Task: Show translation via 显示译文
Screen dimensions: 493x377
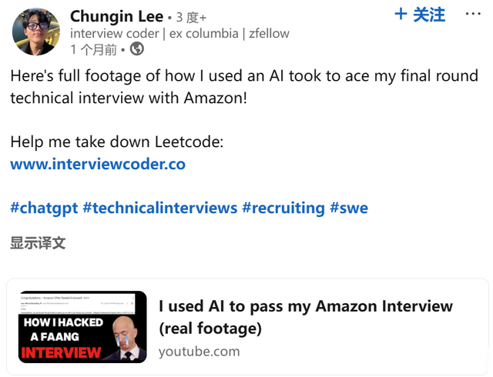Action: 38,243
